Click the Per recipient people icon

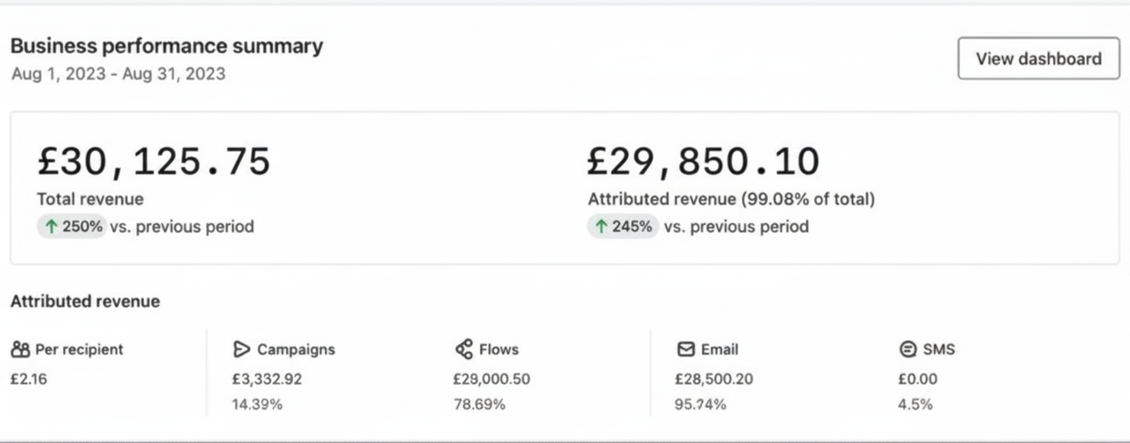pyautogui.click(x=20, y=349)
